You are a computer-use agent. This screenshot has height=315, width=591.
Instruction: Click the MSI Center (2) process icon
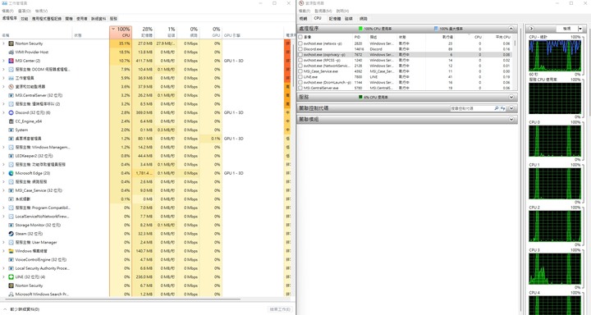coord(11,61)
